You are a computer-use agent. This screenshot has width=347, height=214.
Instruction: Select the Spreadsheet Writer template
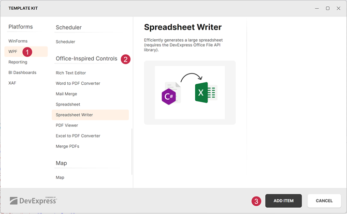90,115
